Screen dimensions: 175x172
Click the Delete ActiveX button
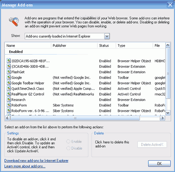(x=152, y=144)
